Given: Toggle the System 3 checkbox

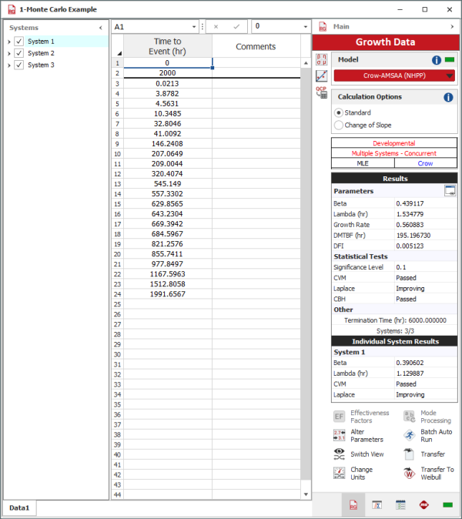Looking at the screenshot, I should pyautogui.click(x=19, y=65).
